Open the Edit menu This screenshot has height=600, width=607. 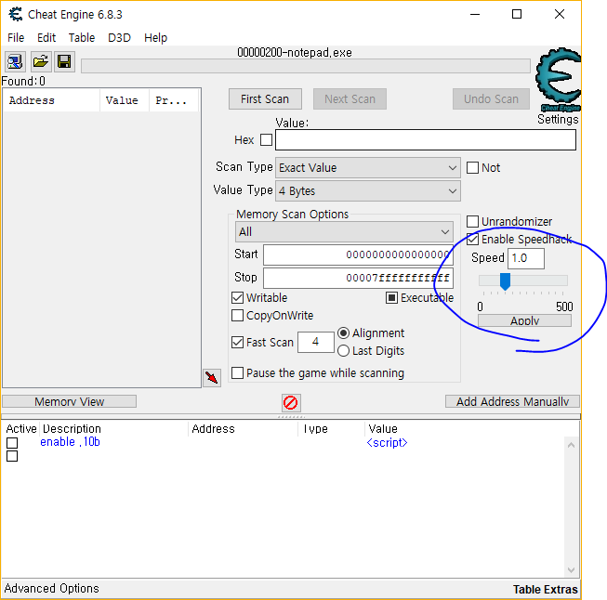coord(46,37)
